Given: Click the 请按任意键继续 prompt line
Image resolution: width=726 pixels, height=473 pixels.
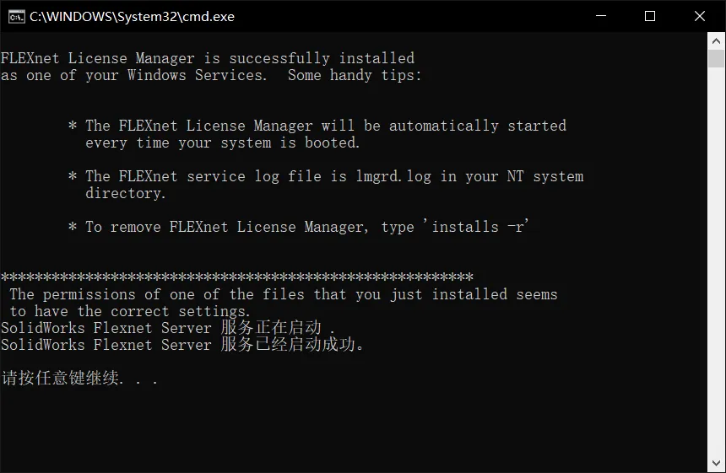Looking at the screenshot, I should point(79,379).
